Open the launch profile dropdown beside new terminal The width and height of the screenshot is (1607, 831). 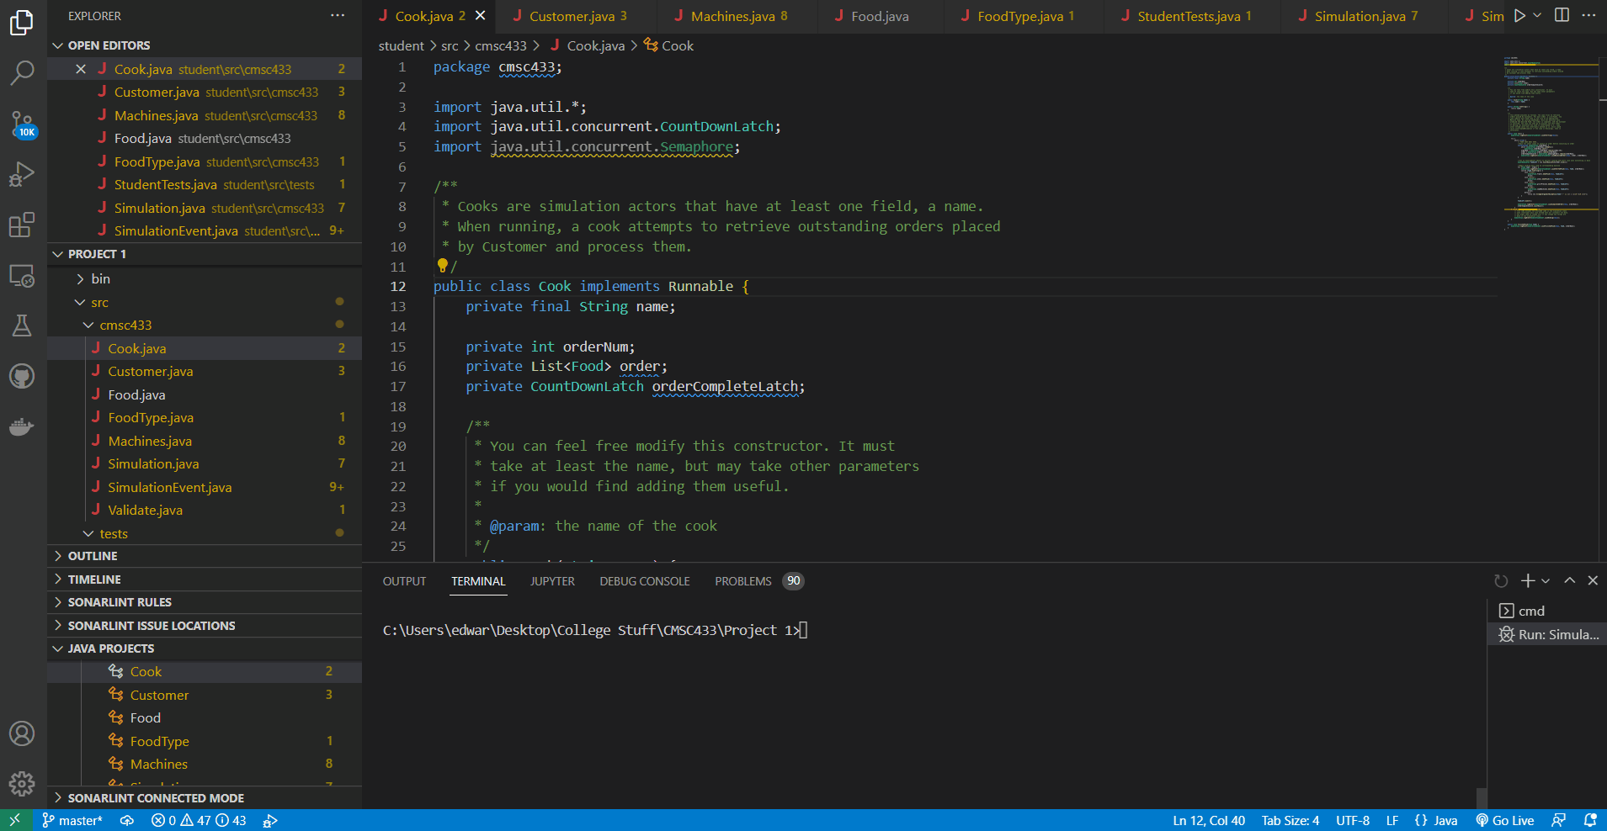[1546, 580]
